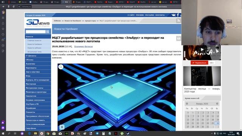
Task: Open File Explorer on the taskbar
Action: coord(36,133)
